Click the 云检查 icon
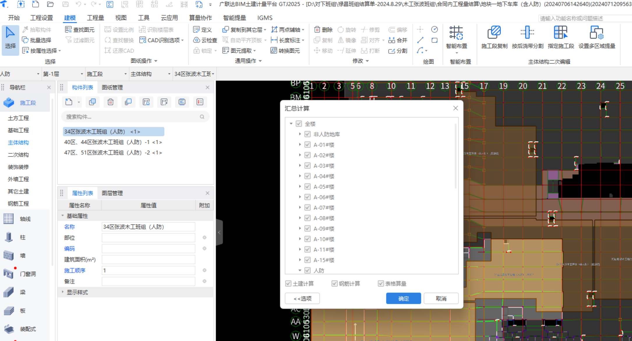Viewport: 632px width, 341px height. point(197,40)
